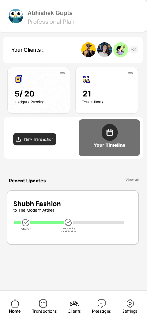Viewport: 147px width, 320px height.
Task: Open the Transactions checklist icon
Action: pyautogui.click(x=43, y=304)
